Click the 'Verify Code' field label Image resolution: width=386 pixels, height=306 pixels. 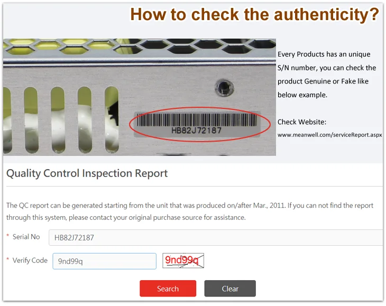tap(30, 260)
